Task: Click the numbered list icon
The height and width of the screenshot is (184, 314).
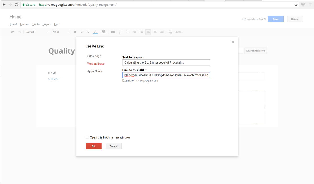Action: coord(121,32)
